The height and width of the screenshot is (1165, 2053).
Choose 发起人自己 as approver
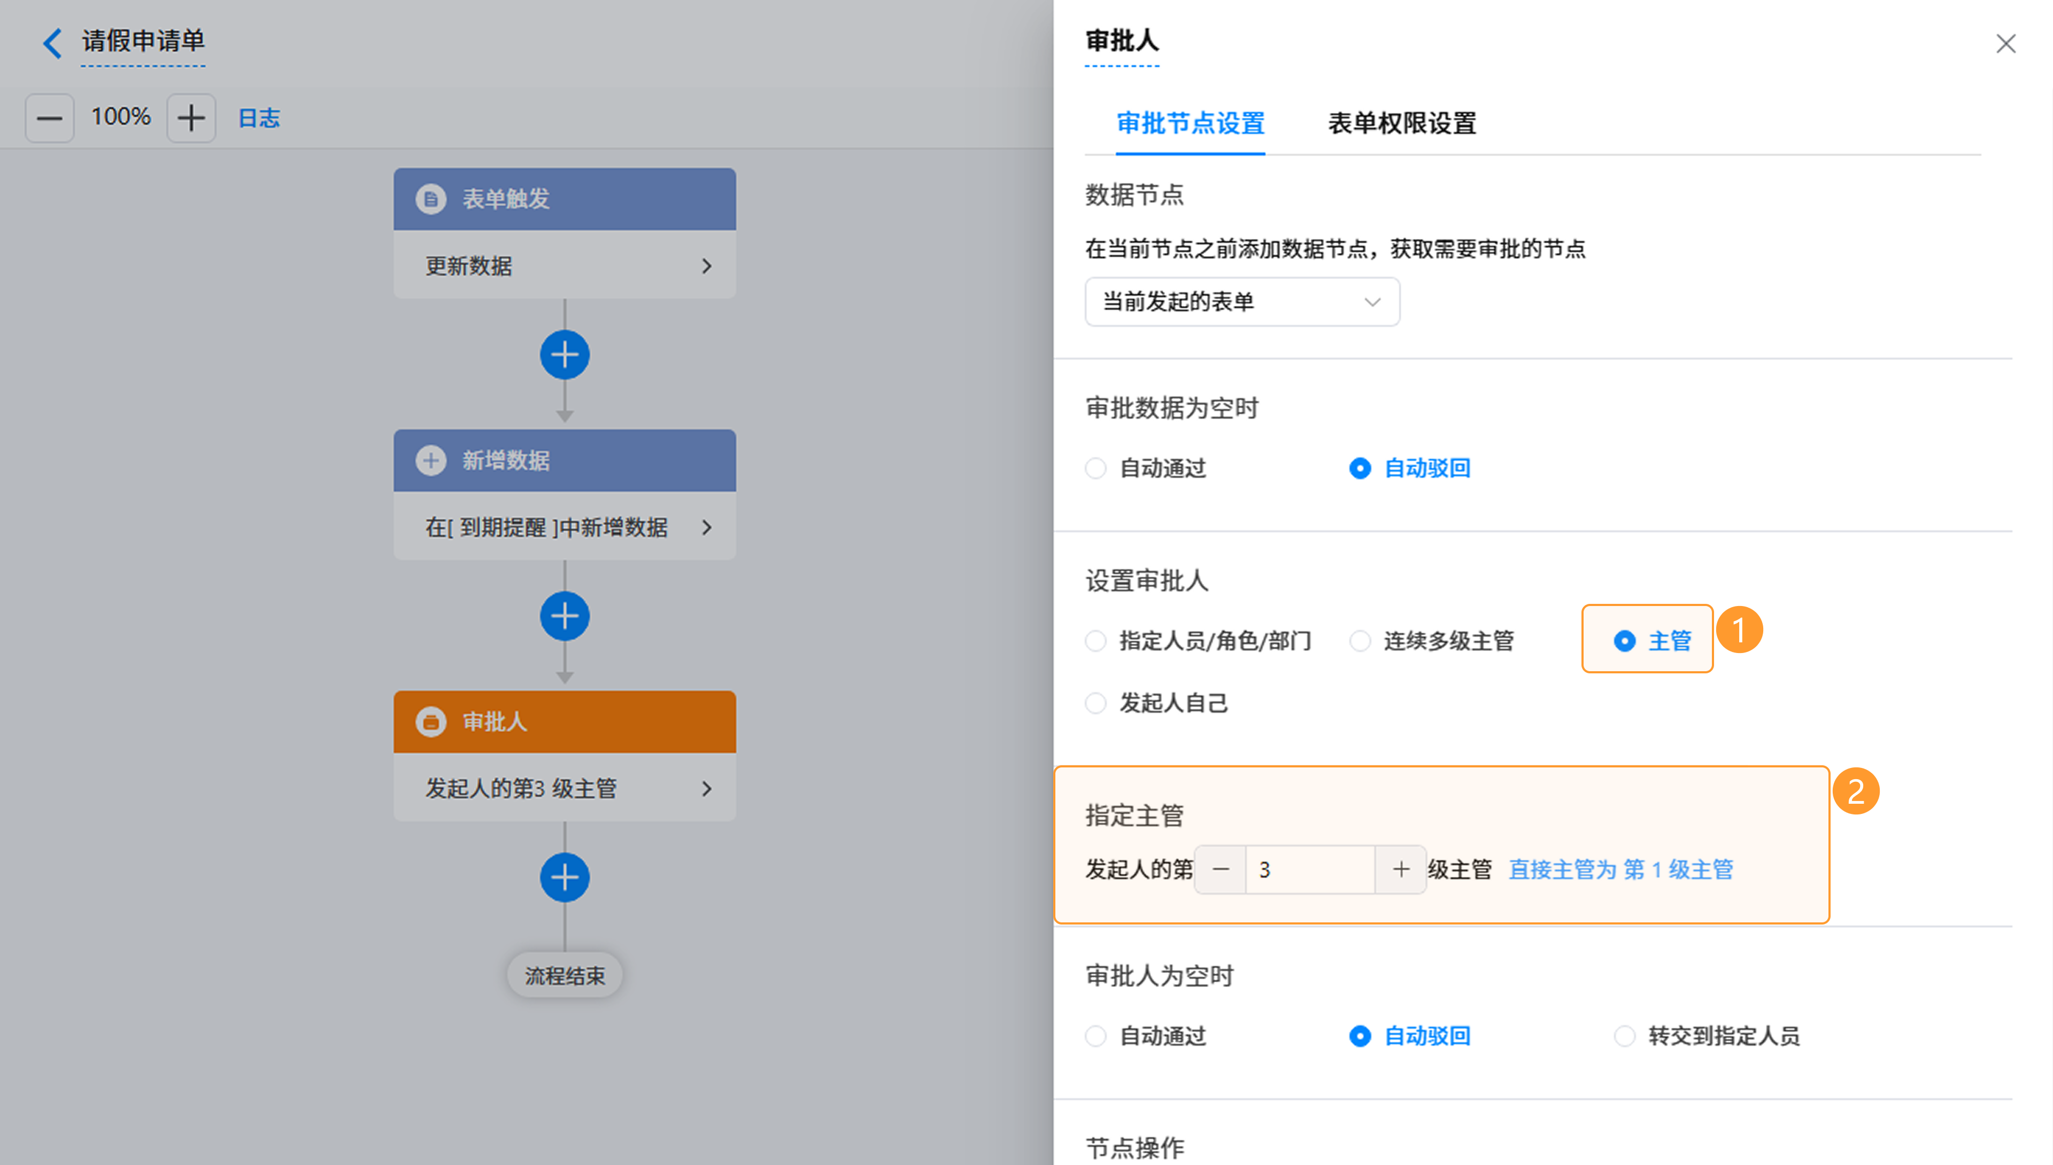point(1156,703)
